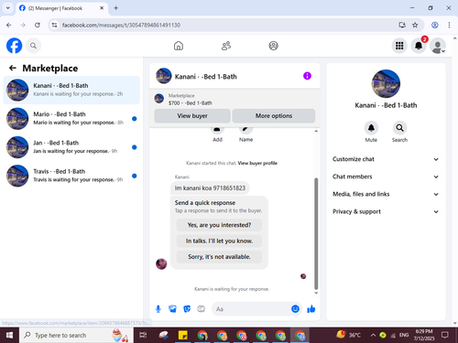
Task: Expand Media, files and links section
Action: [x=386, y=194]
